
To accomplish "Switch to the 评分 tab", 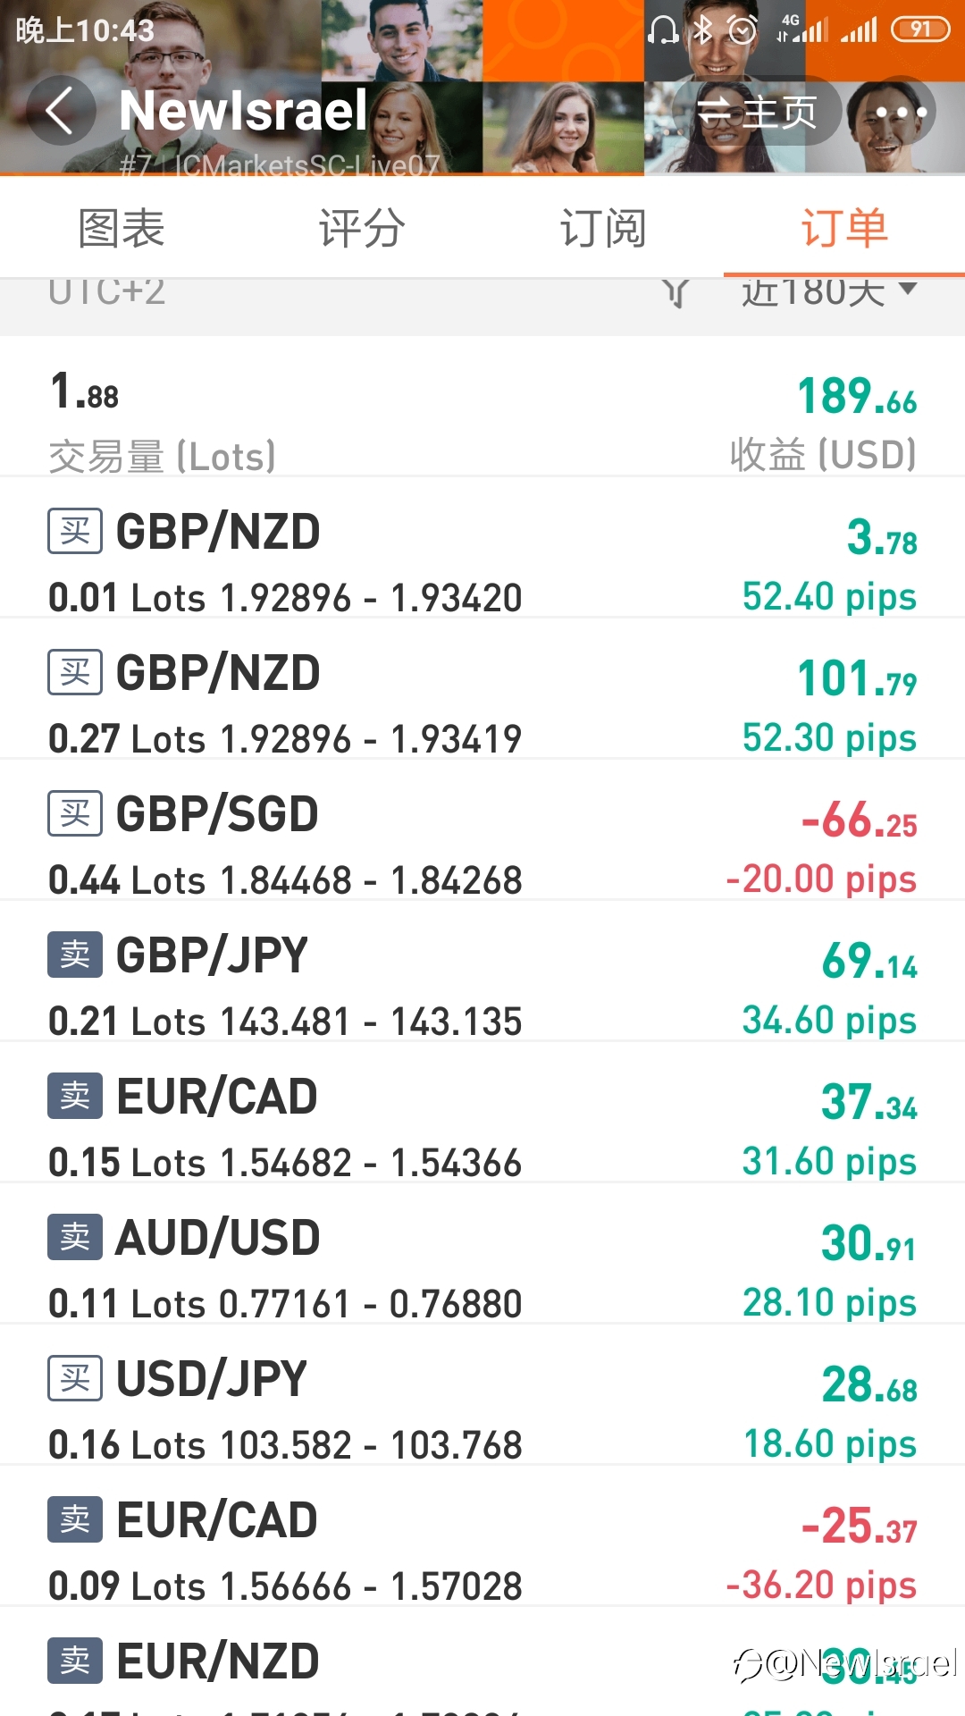I will (x=362, y=228).
